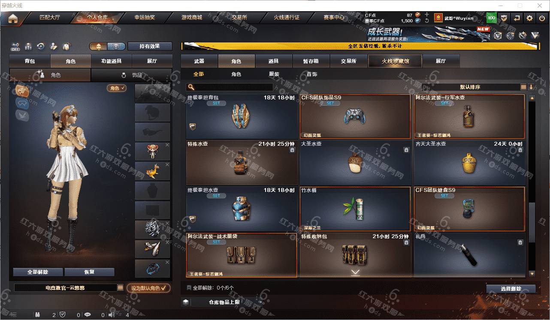Click the power exit icon
The image size is (550, 320).
[x=542, y=18]
